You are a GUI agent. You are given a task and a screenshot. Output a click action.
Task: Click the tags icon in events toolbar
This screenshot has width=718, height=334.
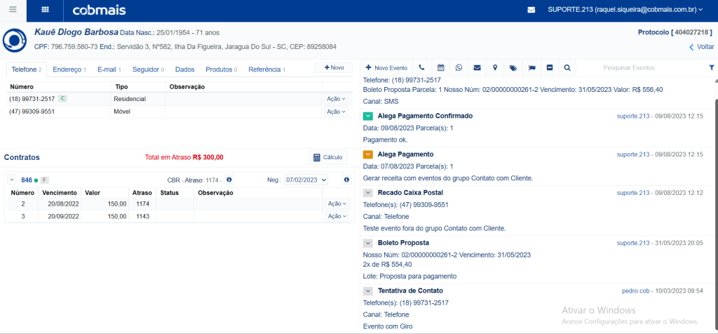(513, 68)
